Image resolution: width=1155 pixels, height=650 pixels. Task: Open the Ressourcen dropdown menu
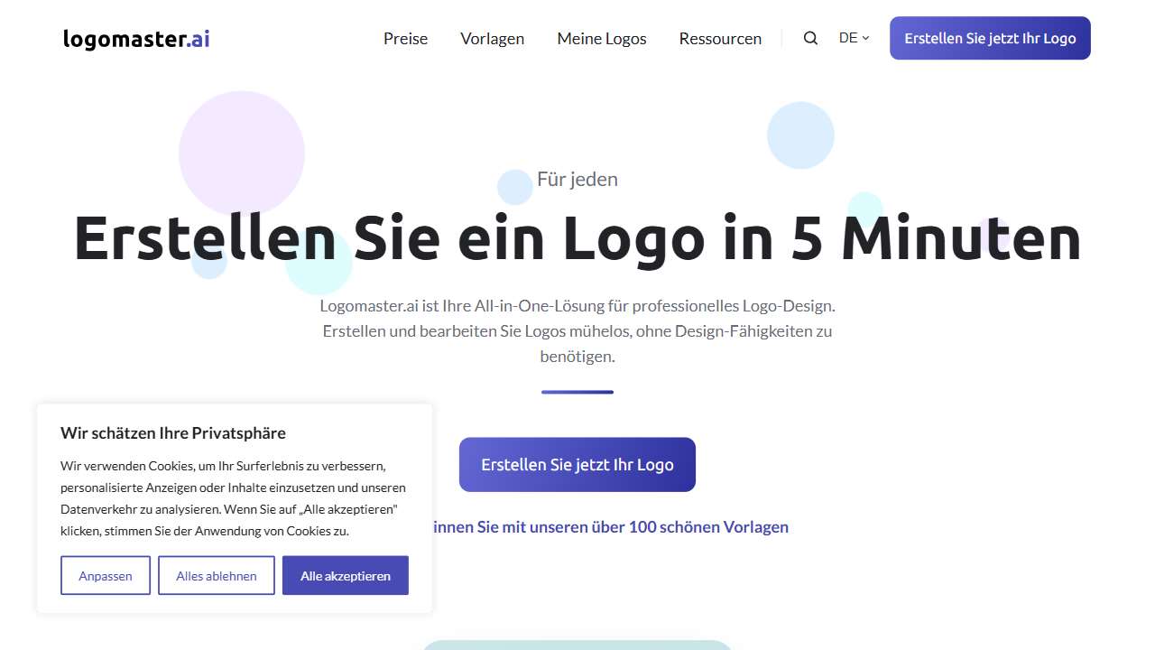point(720,38)
